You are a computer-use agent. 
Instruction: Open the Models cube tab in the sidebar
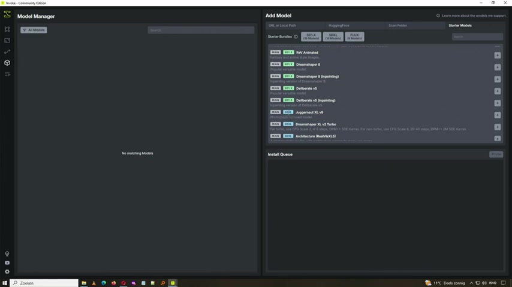pos(7,63)
